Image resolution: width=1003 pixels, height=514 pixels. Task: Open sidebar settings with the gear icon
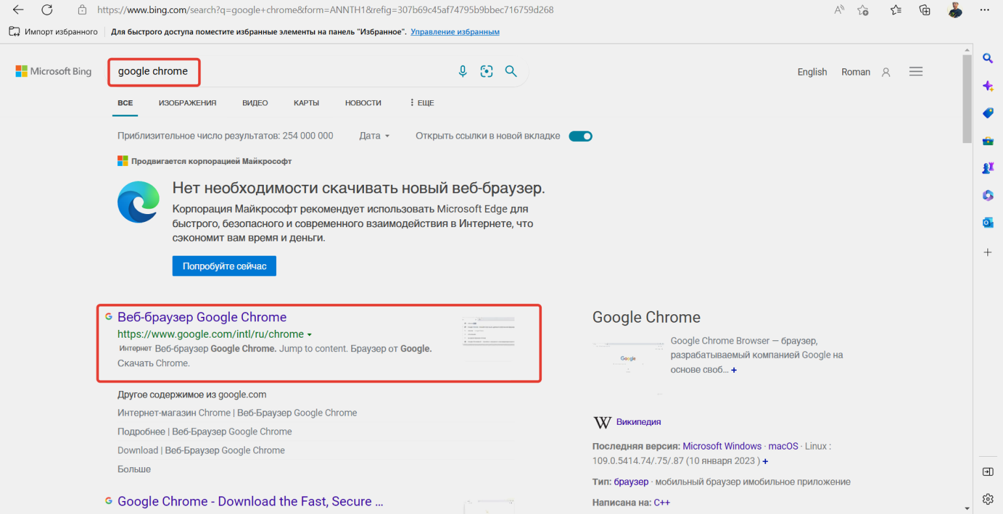tap(988, 499)
